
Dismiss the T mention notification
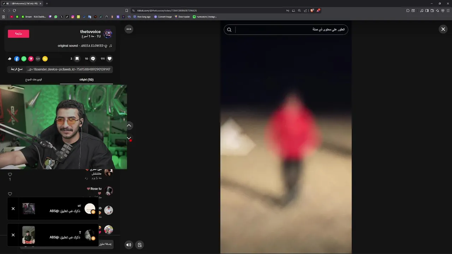[13, 235]
